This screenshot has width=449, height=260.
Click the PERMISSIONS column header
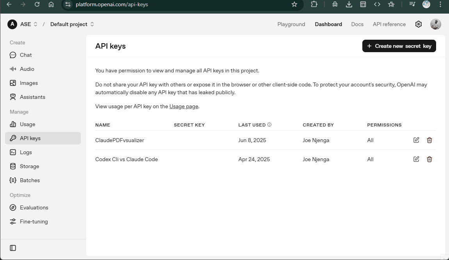click(x=384, y=125)
